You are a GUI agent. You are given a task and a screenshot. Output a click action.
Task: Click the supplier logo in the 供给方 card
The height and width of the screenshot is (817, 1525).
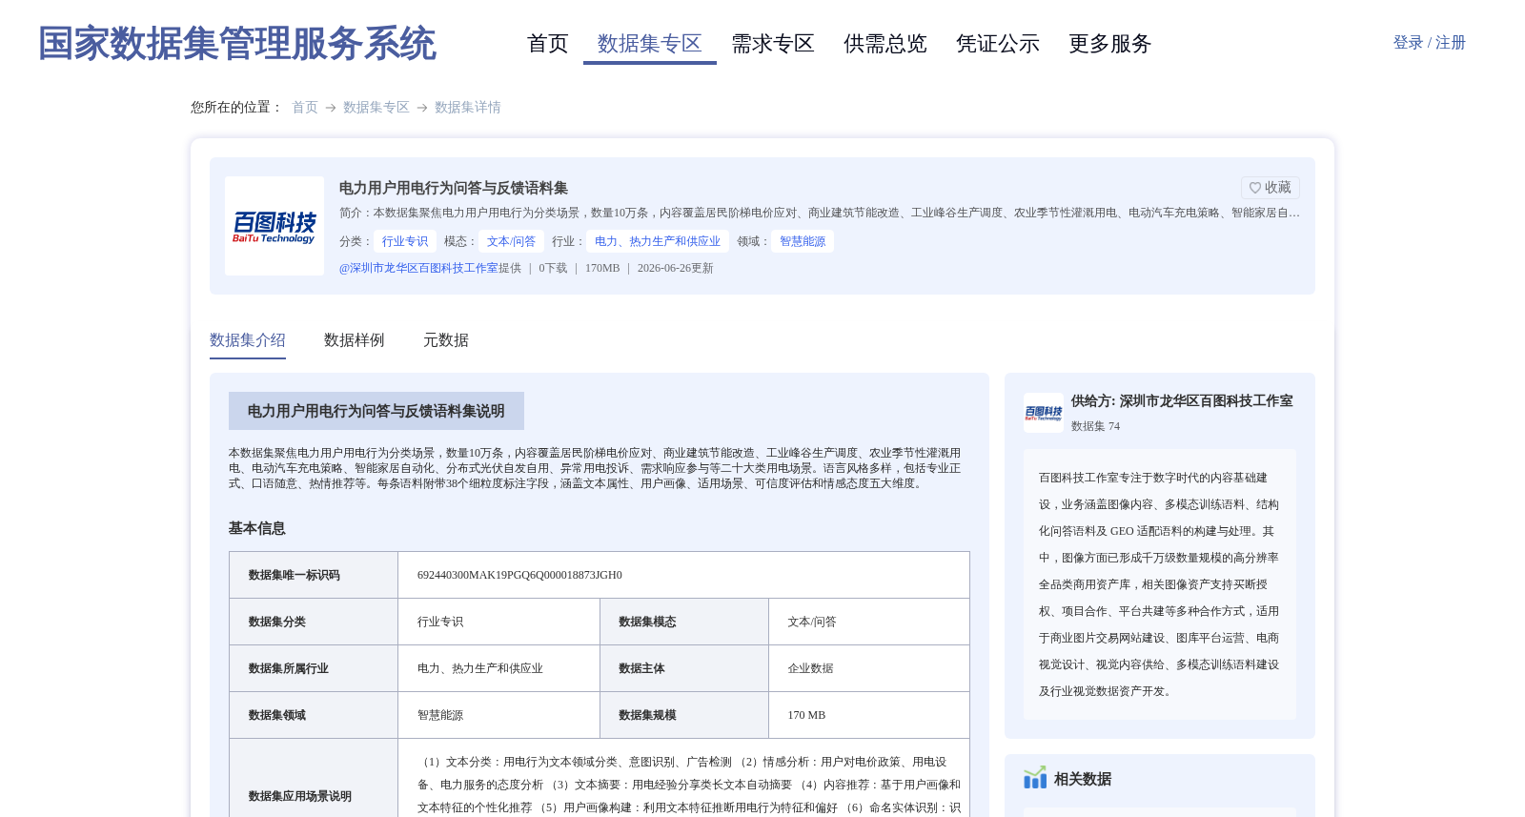click(1044, 413)
